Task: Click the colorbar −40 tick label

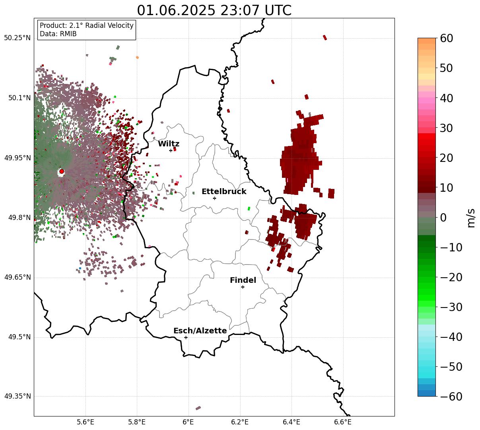Action: pyautogui.click(x=451, y=337)
